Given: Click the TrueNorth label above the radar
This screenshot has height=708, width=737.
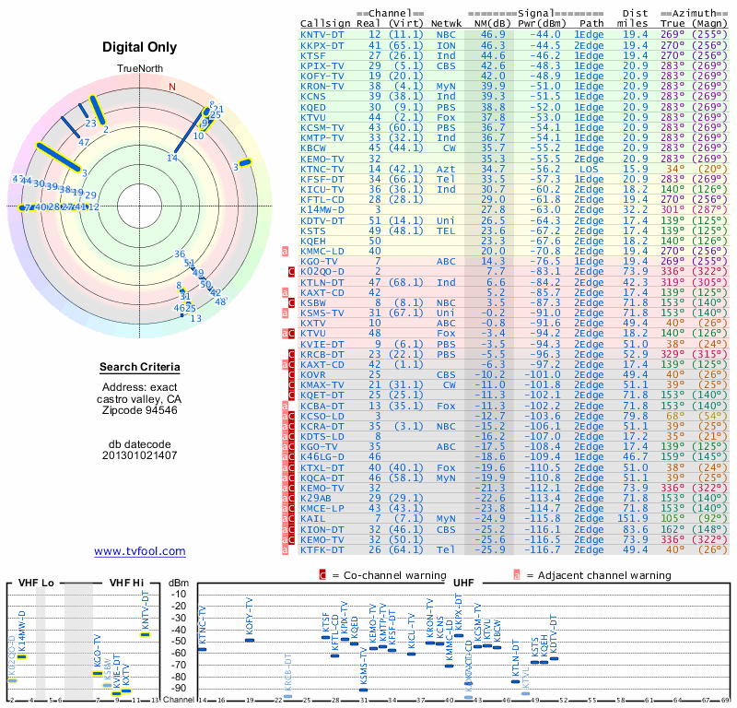Looking at the screenshot, I should point(140,69).
